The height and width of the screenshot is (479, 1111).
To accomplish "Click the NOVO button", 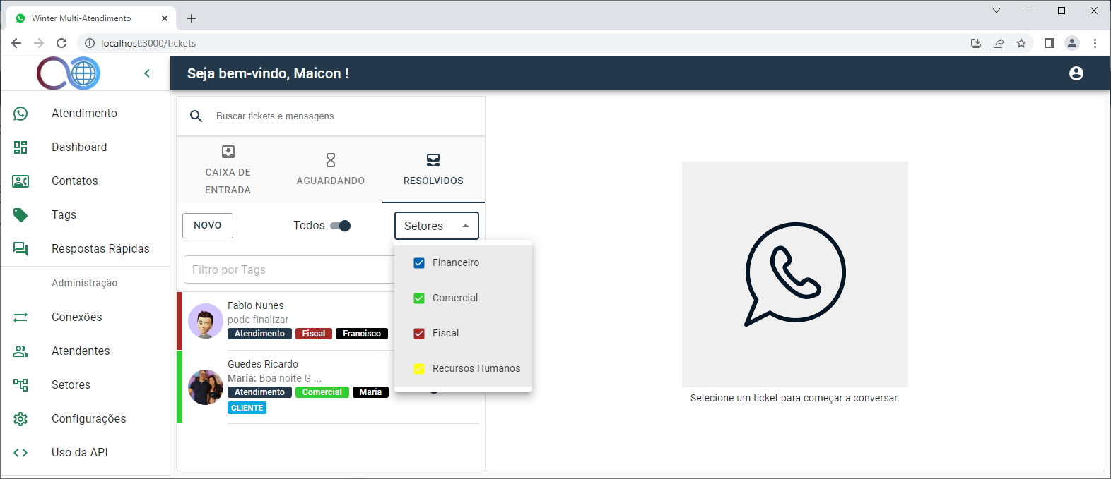I will pos(208,226).
